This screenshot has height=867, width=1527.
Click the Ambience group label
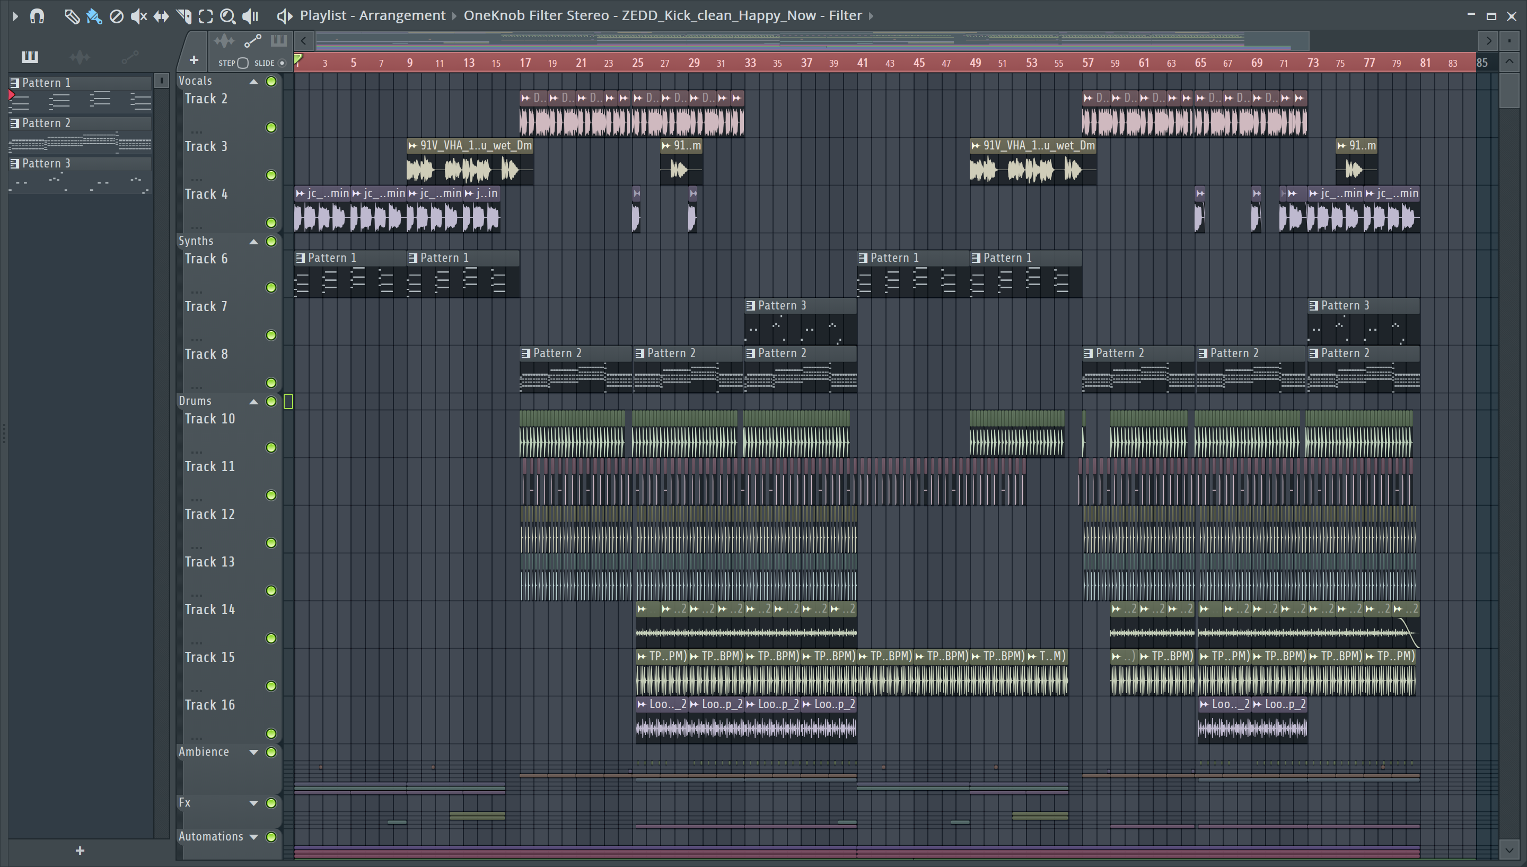(204, 752)
